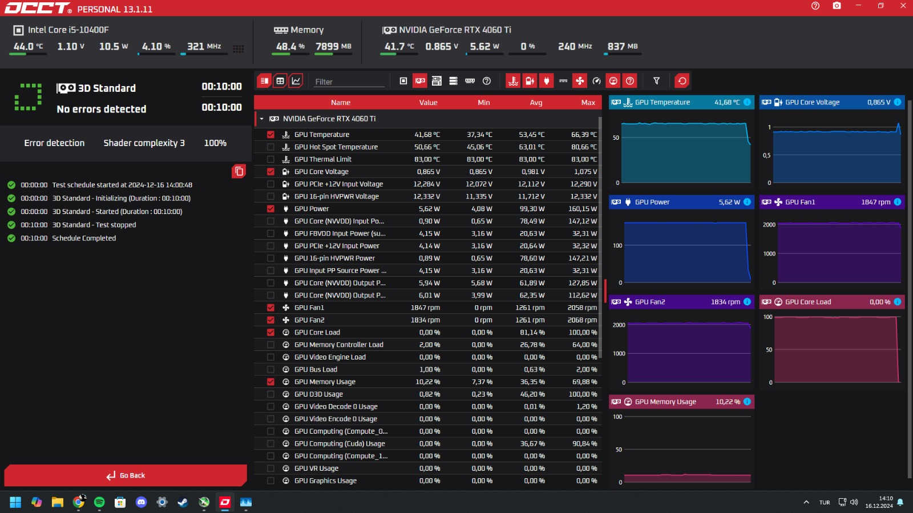
Task: Select the GPU D3D Usage row
Action: pos(428,394)
